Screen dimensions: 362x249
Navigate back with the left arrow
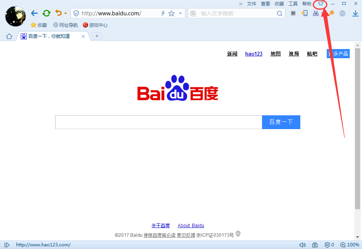tap(34, 13)
